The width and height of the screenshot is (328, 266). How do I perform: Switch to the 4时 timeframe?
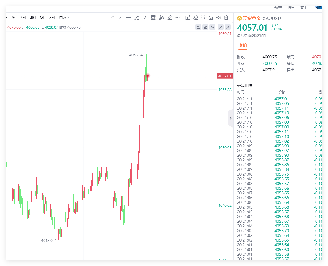[33, 18]
